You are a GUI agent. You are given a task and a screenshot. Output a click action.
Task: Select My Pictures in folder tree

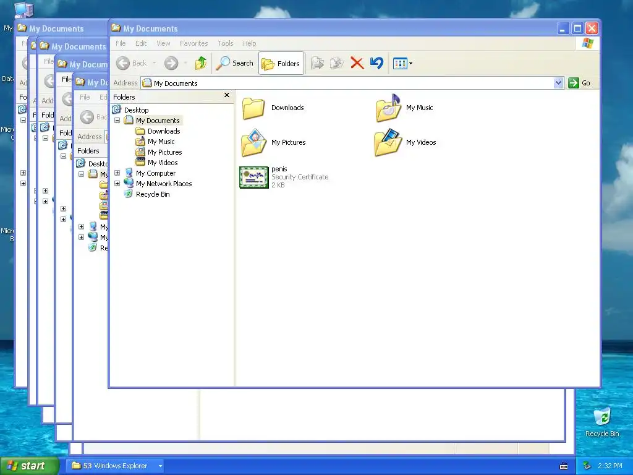click(x=164, y=152)
